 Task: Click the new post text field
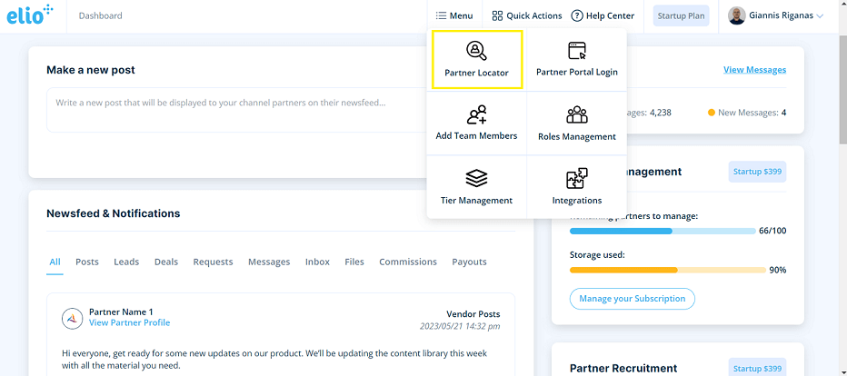tap(236, 109)
